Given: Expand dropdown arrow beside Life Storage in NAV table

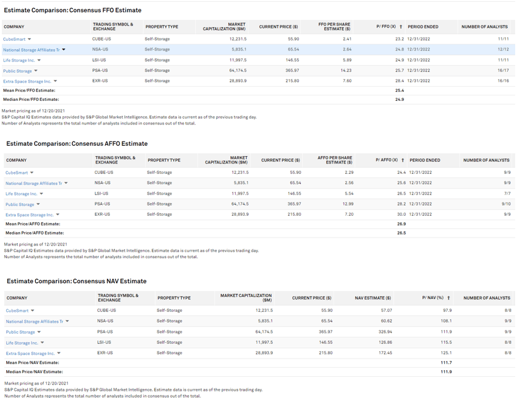Looking at the screenshot, I should coord(42,343).
